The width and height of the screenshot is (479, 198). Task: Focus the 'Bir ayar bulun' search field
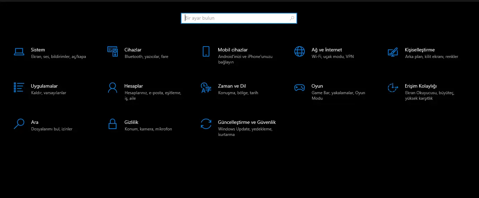[239, 18]
